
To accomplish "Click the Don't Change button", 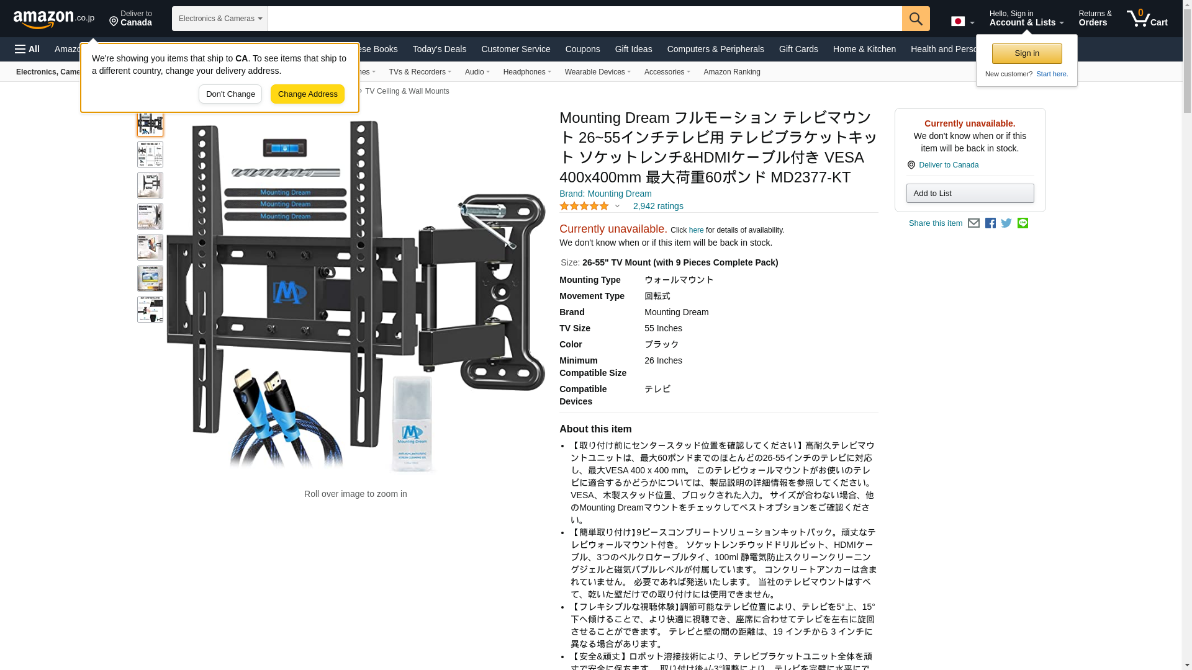I will pos(230,94).
